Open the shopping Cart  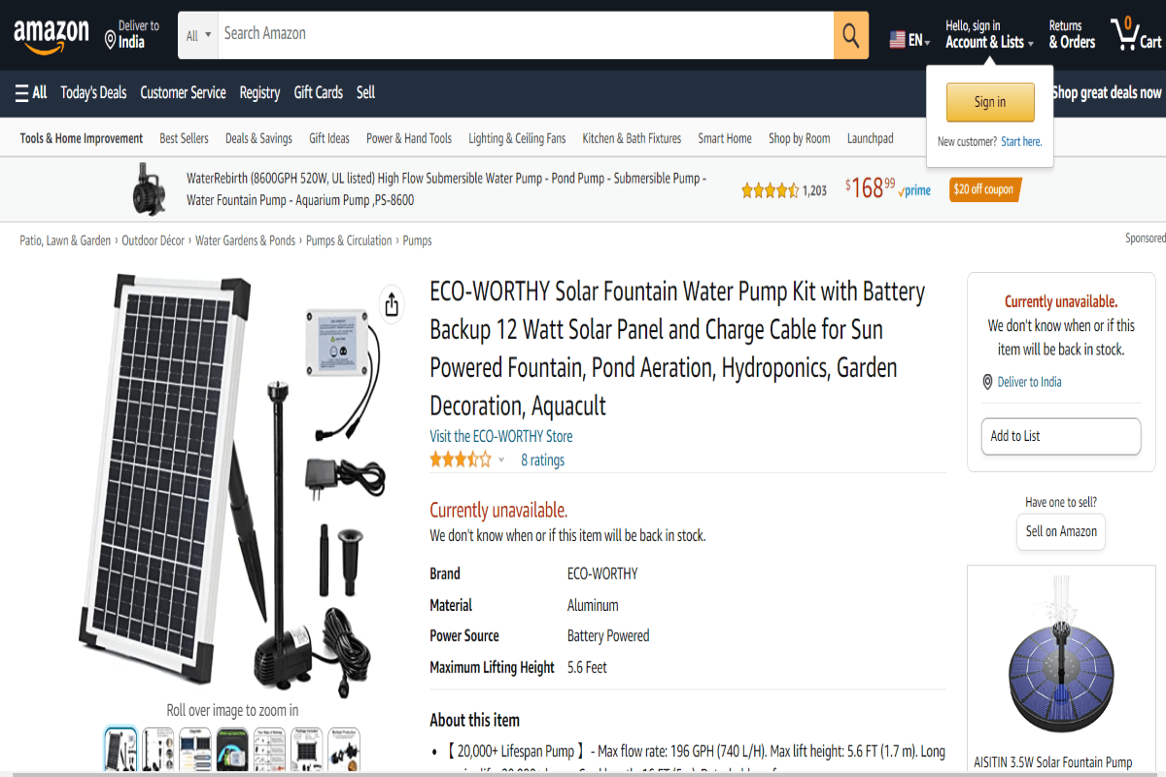(1134, 34)
